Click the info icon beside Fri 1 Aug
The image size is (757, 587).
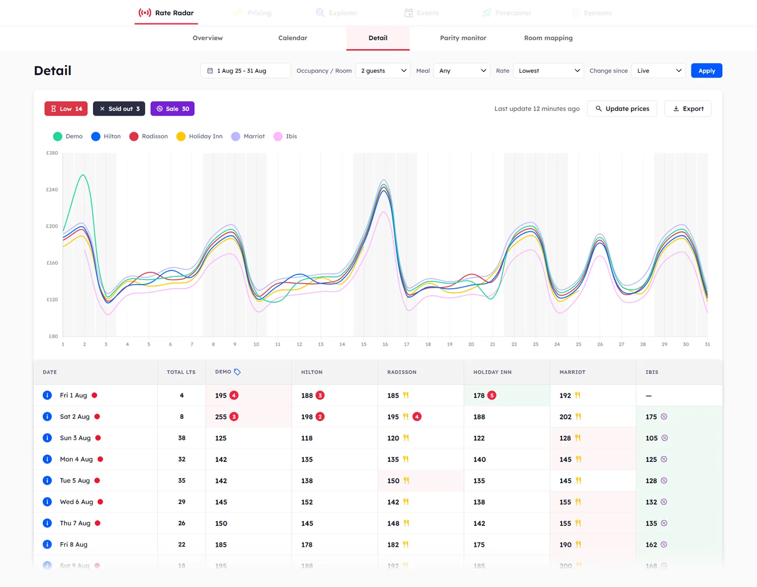click(47, 395)
